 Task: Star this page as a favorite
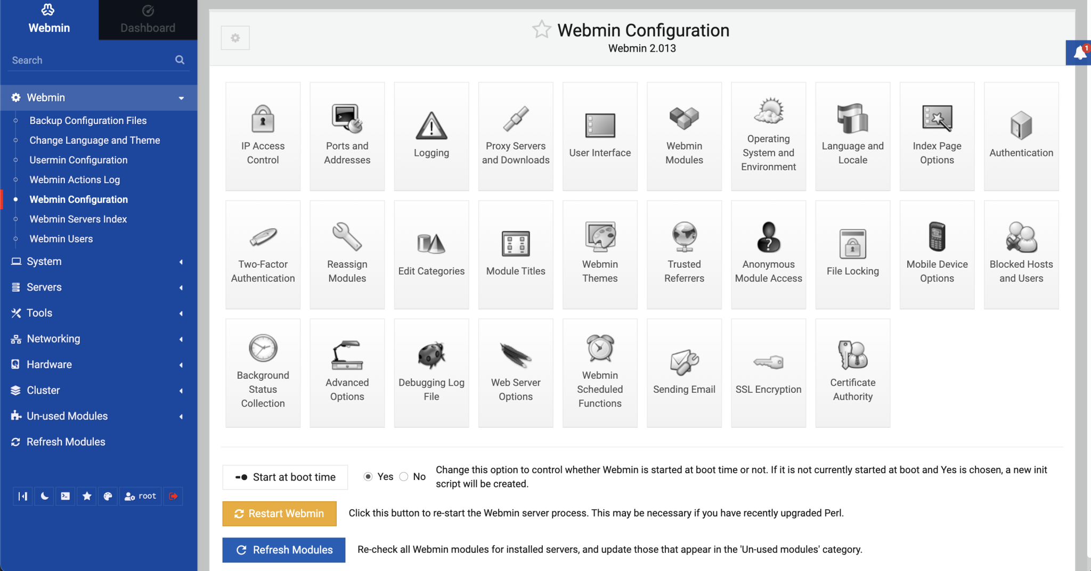541,30
